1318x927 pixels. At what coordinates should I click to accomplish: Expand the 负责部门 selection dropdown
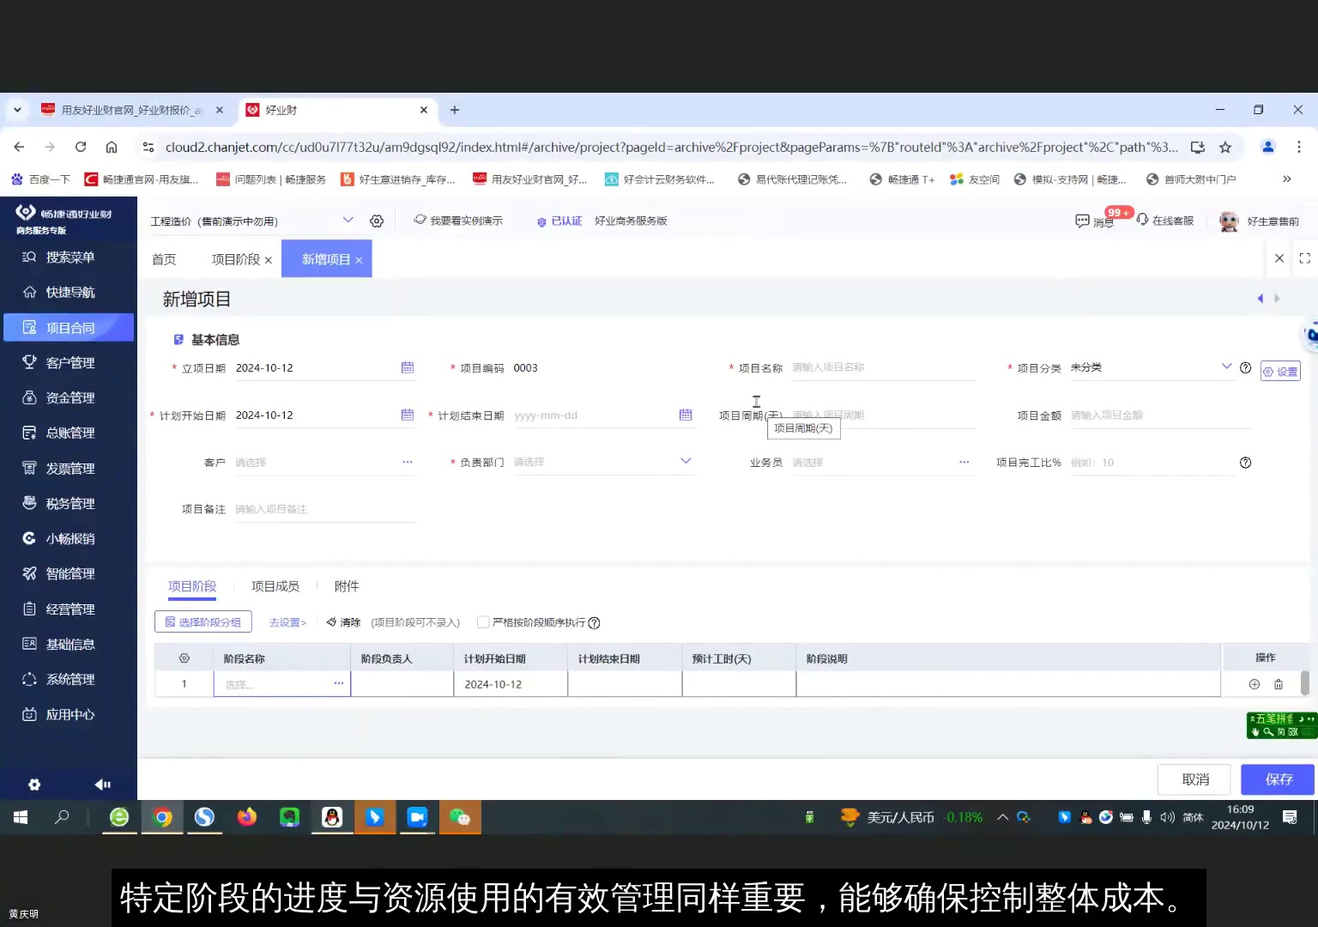tap(685, 462)
